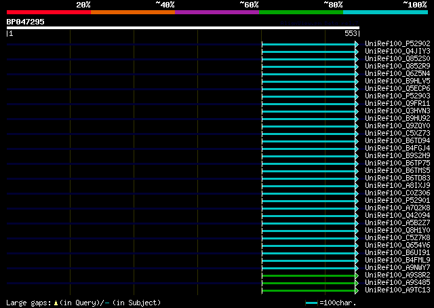
Task: Click the purple ~60% identity legend segment
Action: point(217,12)
